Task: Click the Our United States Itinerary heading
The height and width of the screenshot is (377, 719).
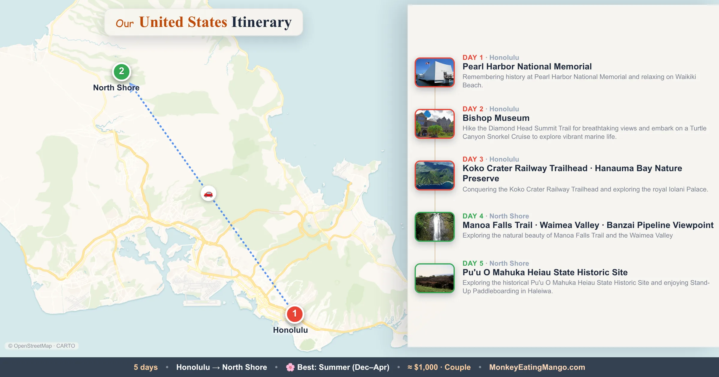Action: coord(204,22)
